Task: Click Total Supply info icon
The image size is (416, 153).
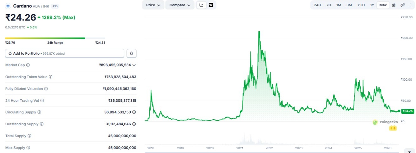Action: click(29, 136)
